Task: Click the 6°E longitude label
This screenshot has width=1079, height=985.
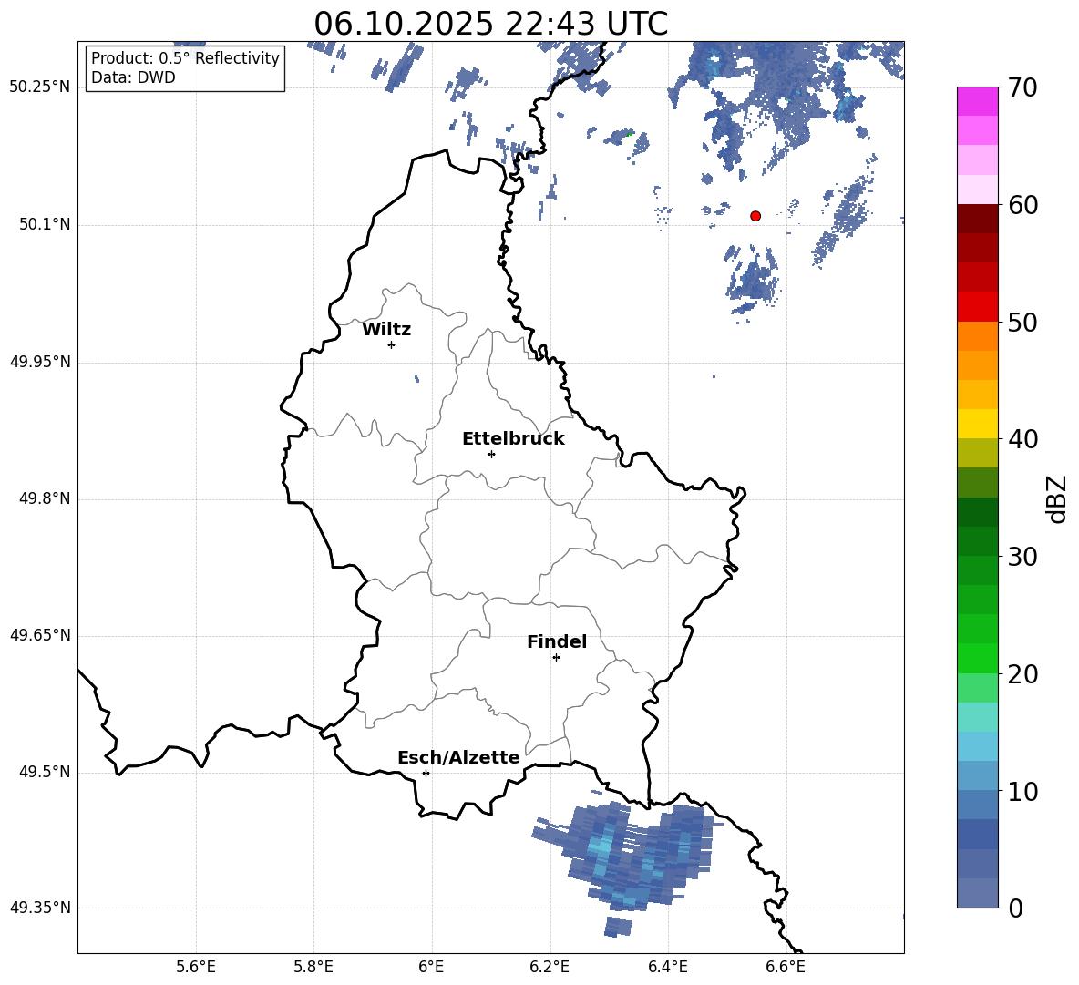Action: pos(431,967)
